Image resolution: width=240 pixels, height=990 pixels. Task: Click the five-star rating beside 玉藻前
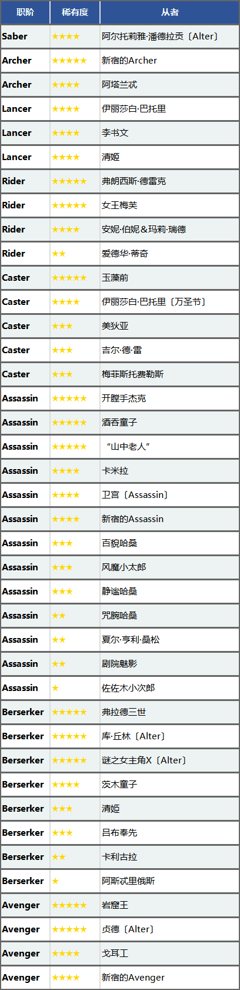point(69,278)
